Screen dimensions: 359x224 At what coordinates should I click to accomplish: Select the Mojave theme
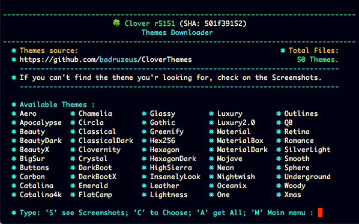click(x=230, y=159)
